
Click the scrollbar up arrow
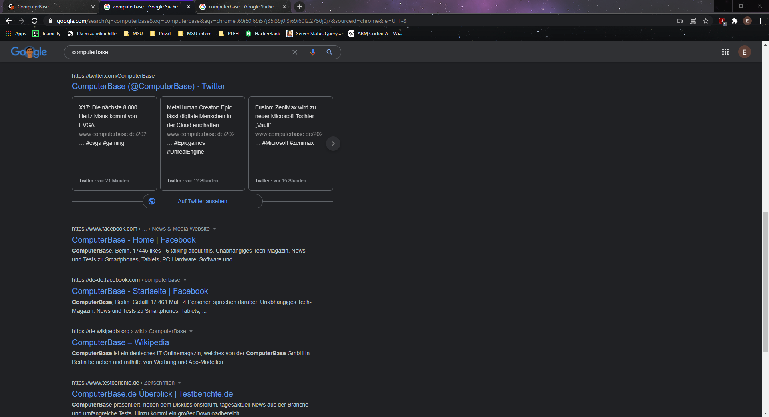coord(765,45)
